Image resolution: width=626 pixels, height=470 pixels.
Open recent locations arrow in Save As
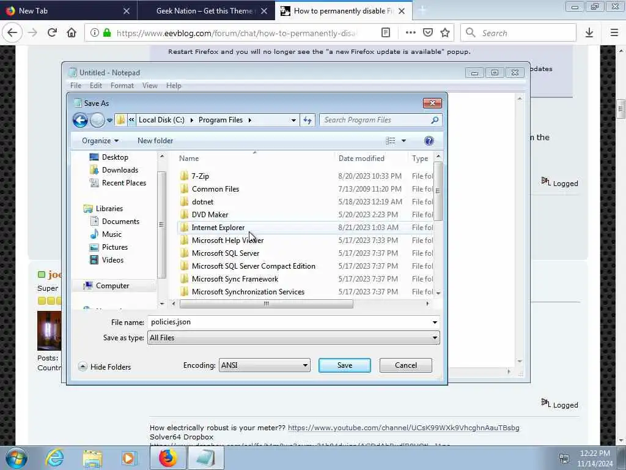click(x=109, y=120)
